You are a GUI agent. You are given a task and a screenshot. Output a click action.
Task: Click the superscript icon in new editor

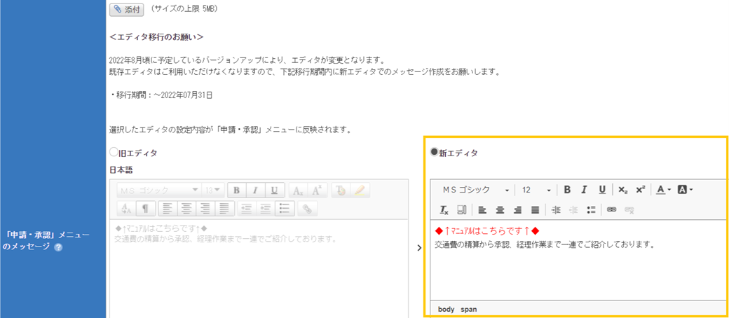point(640,190)
